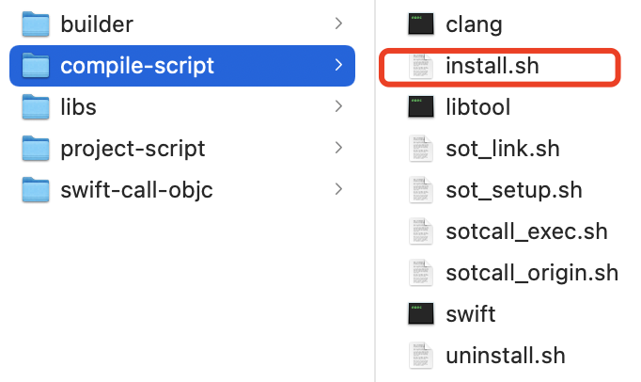Viewport: 641px width, 382px height.
Task: Click the libtool executable icon
Action: [x=421, y=107]
